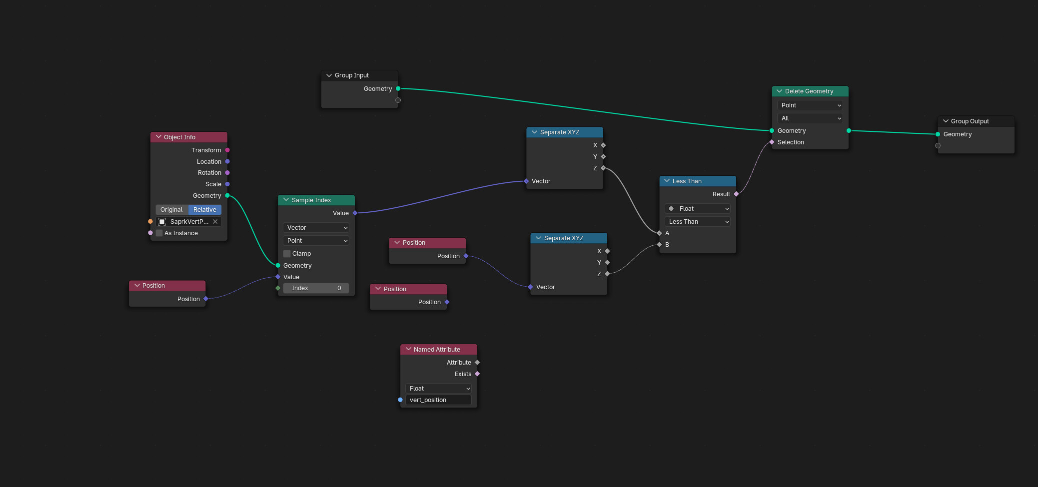Select the Relative transform space button
Viewport: 1038px width, 487px height.
click(205, 210)
